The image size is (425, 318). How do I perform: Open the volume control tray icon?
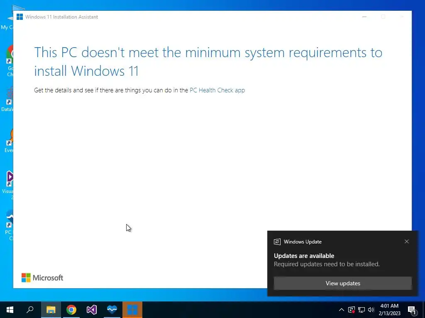pyautogui.click(x=371, y=310)
